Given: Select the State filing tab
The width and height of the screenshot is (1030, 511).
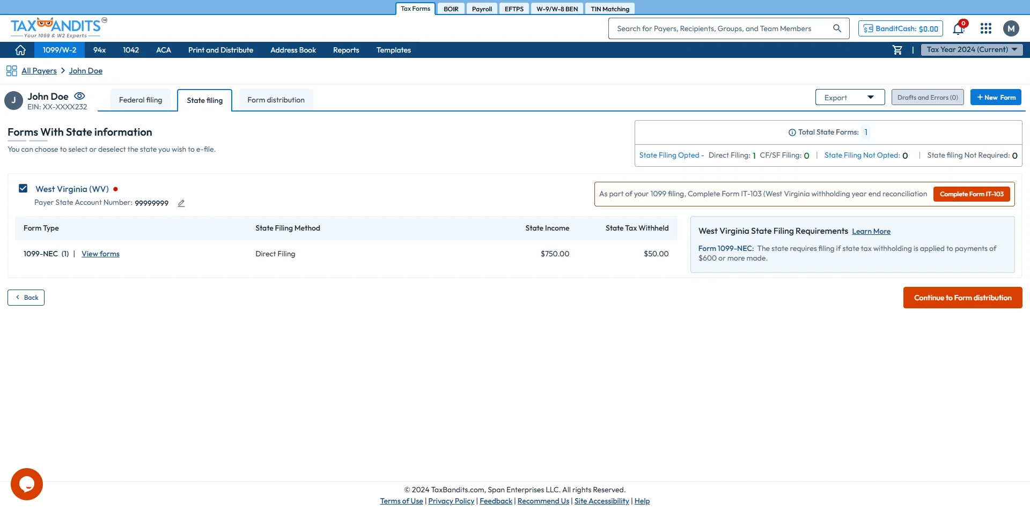Looking at the screenshot, I should tap(204, 100).
